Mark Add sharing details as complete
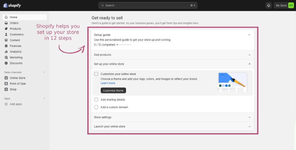The width and height of the screenshot is (296, 150). point(96,100)
